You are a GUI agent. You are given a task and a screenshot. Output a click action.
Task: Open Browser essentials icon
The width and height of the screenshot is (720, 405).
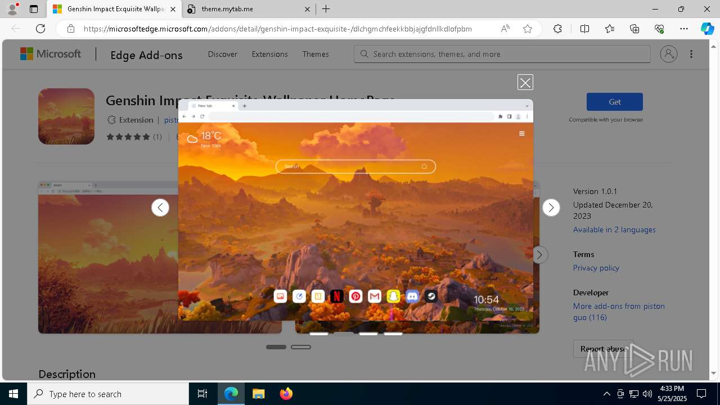(x=659, y=29)
